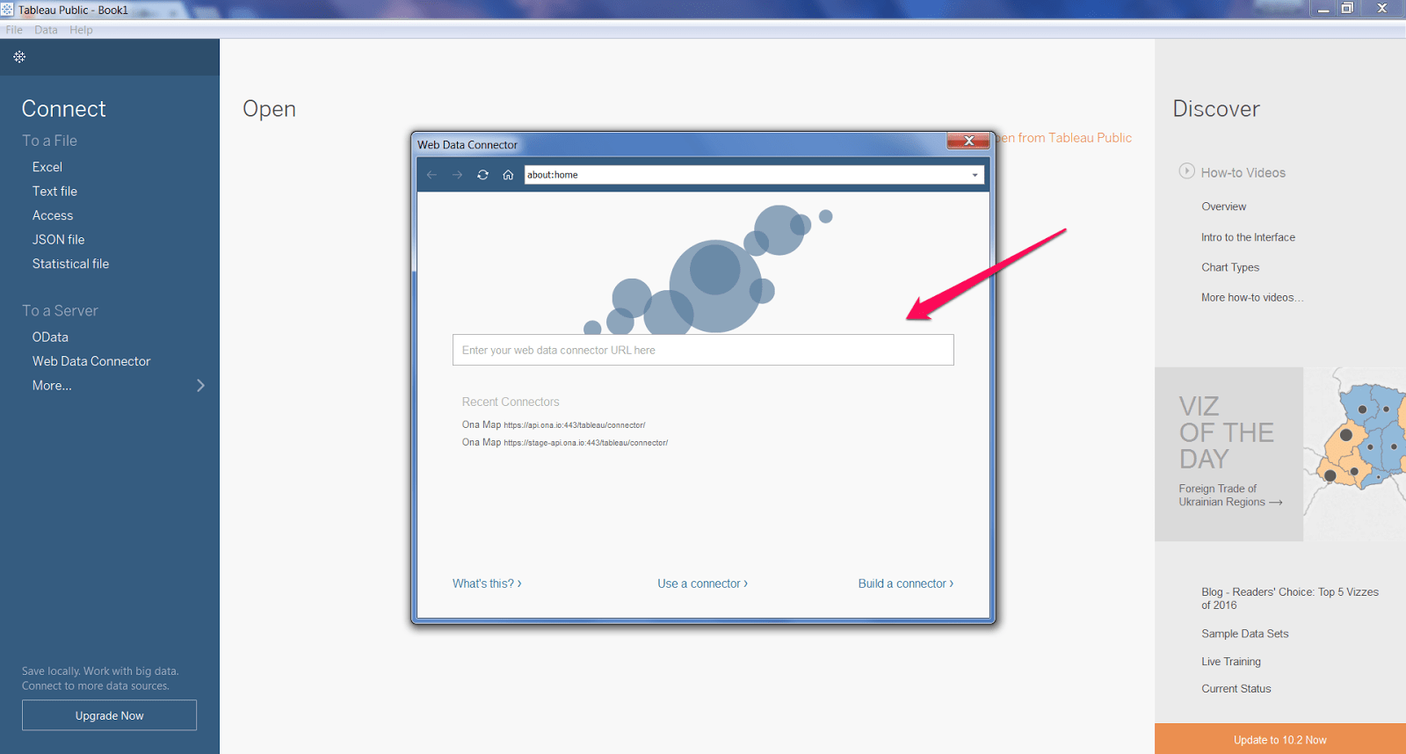Open Readers' Choice Top 5 Vizzes blog
This screenshot has height=754, width=1406.
click(x=1290, y=598)
